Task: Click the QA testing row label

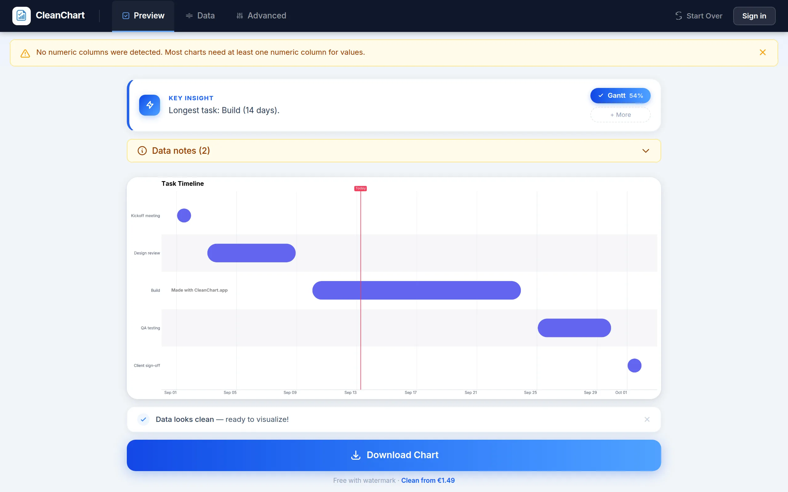Action: point(150,328)
